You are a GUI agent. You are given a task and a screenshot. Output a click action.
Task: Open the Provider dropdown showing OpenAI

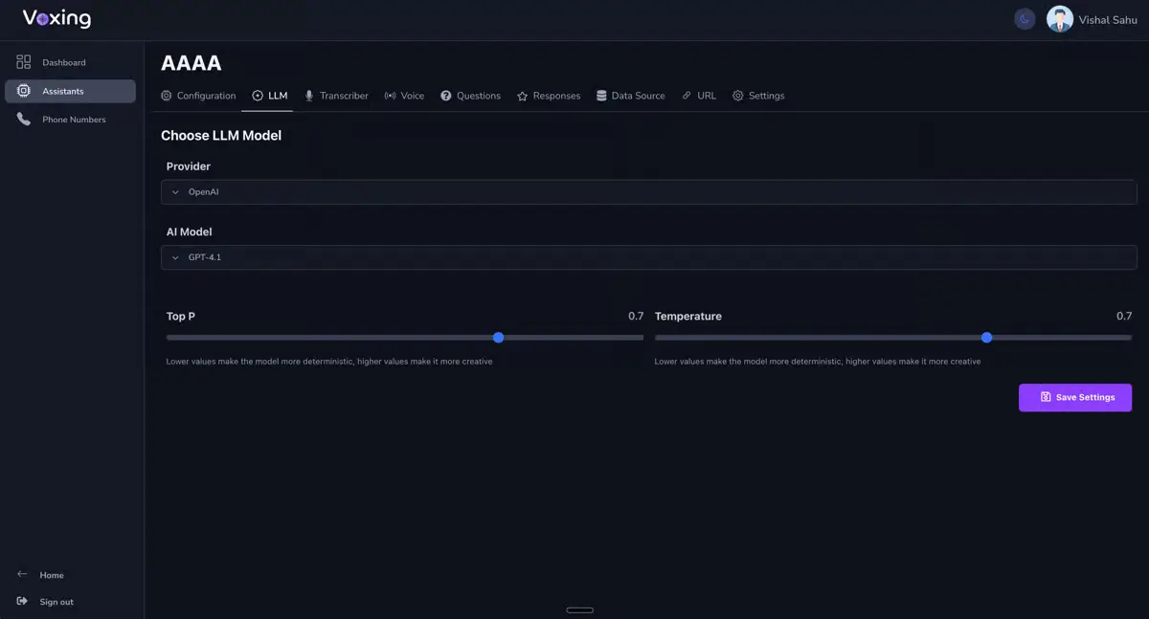pyautogui.click(x=648, y=191)
